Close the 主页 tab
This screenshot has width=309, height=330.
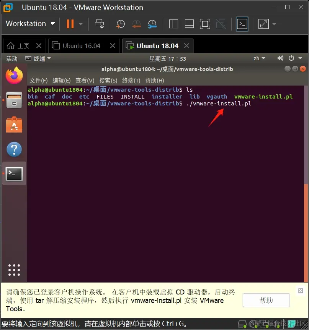[39, 46]
